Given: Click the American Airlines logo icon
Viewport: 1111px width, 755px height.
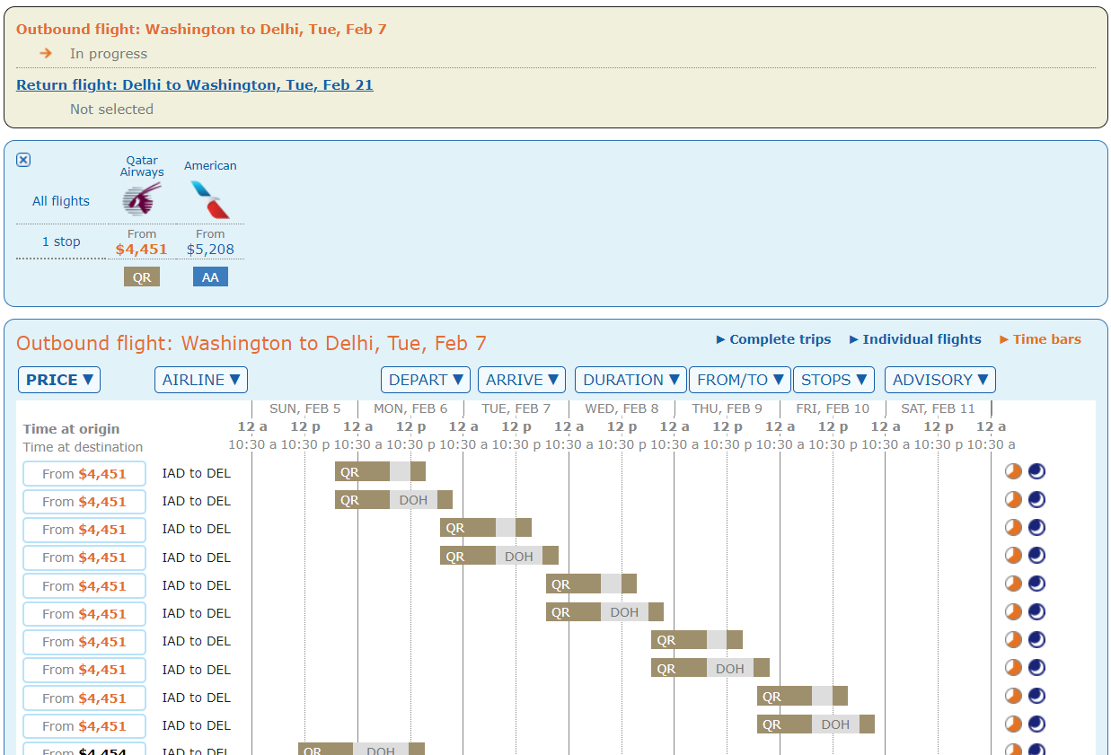Looking at the screenshot, I should click(x=210, y=199).
